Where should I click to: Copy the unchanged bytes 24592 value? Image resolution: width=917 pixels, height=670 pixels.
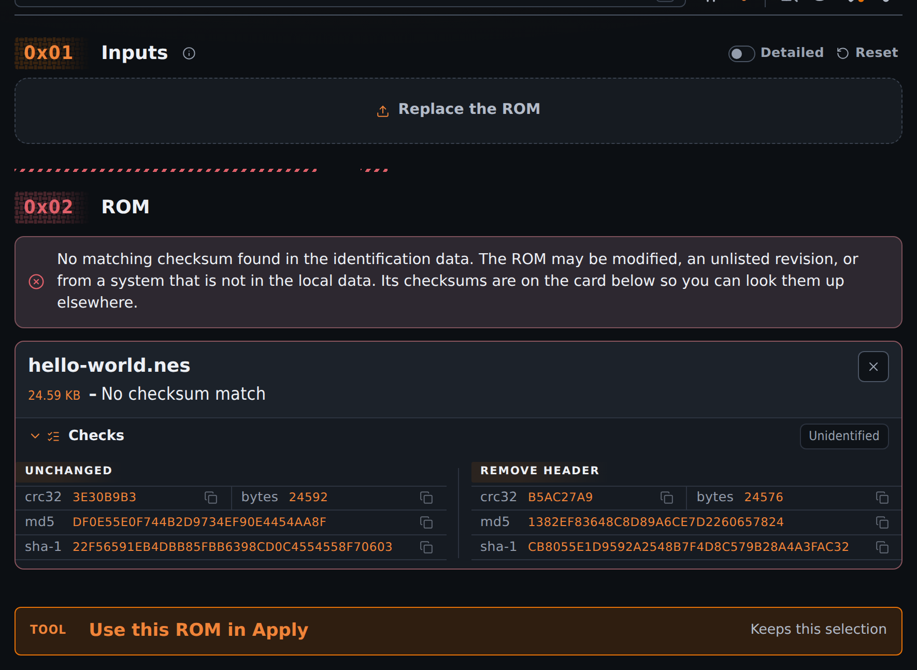point(426,498)
